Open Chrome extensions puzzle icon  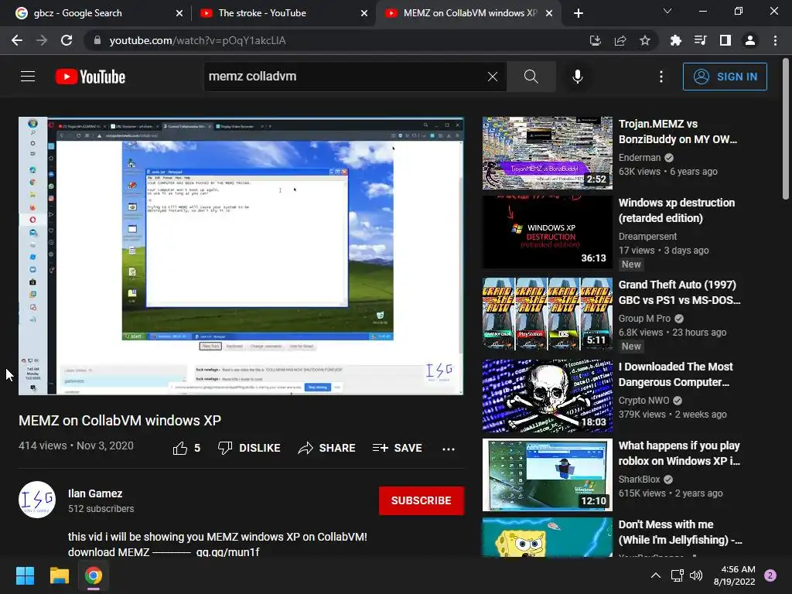[x=675, y=40]
